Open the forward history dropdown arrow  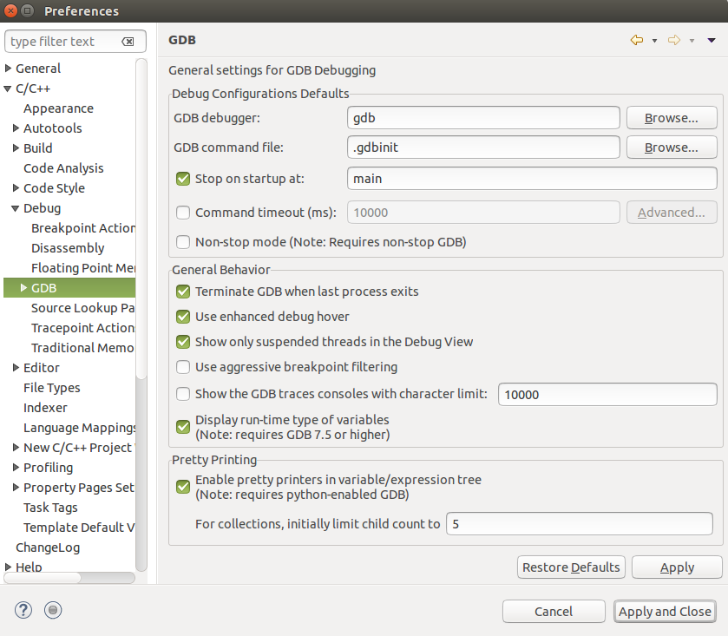(x=692, y=41)
